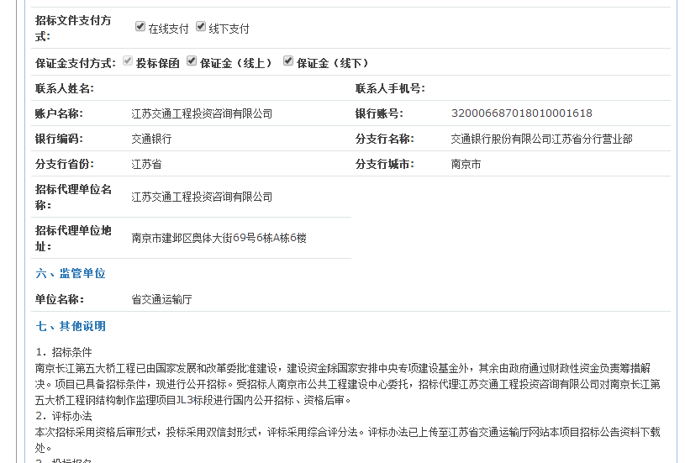The image size is (685, 463).
Task: Click the 招标代理单位名称 value text
Action: click(x=202, y=197)
